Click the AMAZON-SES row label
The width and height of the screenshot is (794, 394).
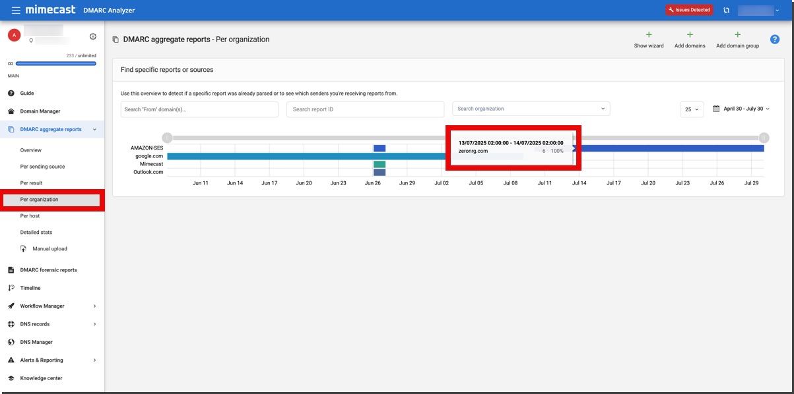[147, 148]
